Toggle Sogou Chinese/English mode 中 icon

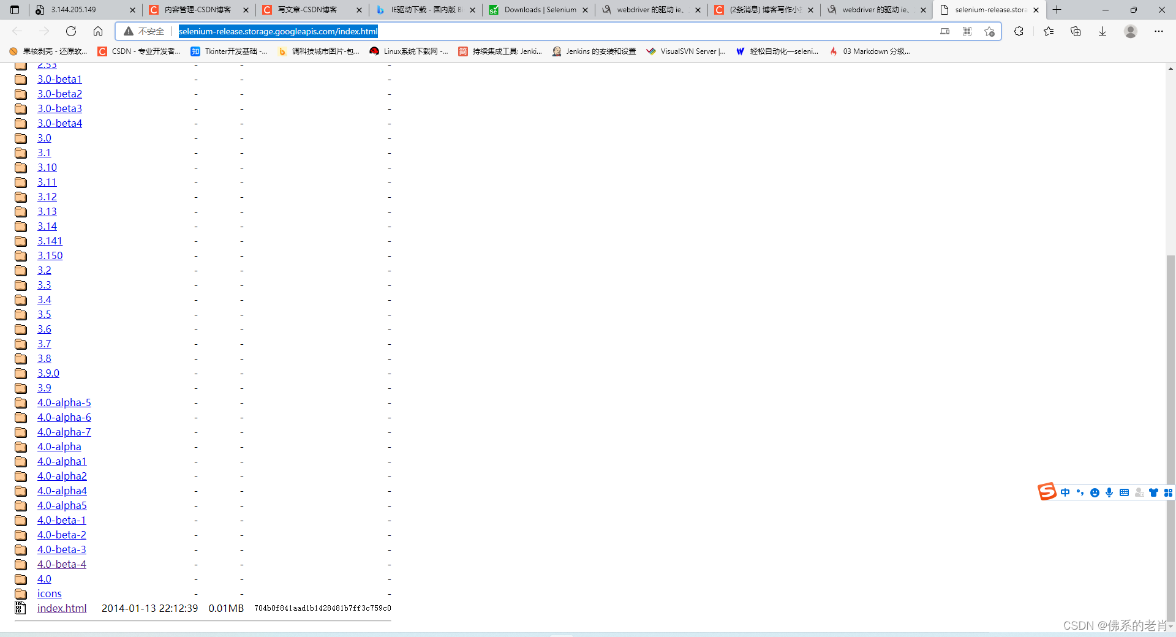click(x=1065, y=492)
